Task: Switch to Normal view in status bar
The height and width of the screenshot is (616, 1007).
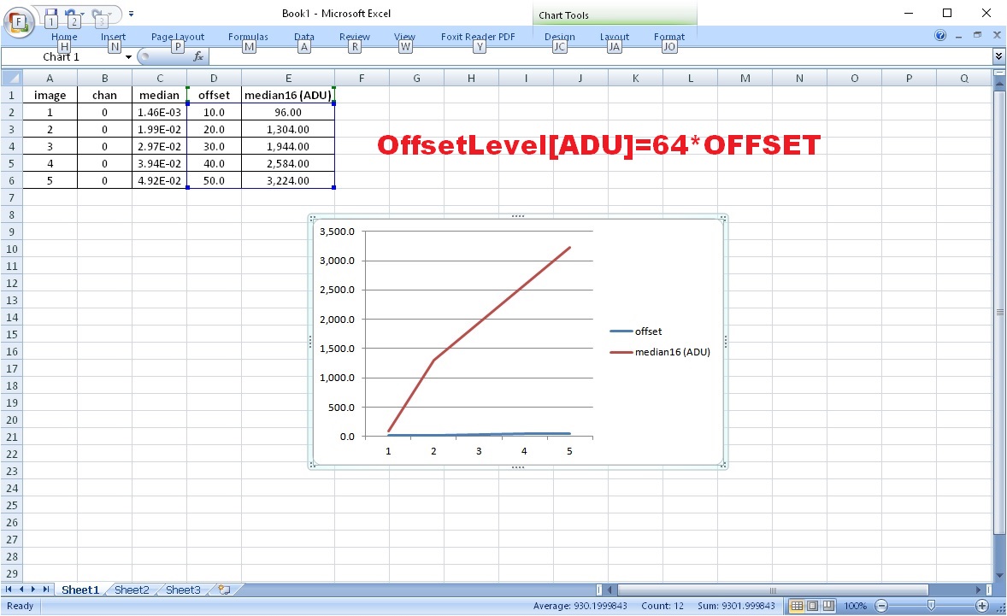Action: tap(797, 606)
